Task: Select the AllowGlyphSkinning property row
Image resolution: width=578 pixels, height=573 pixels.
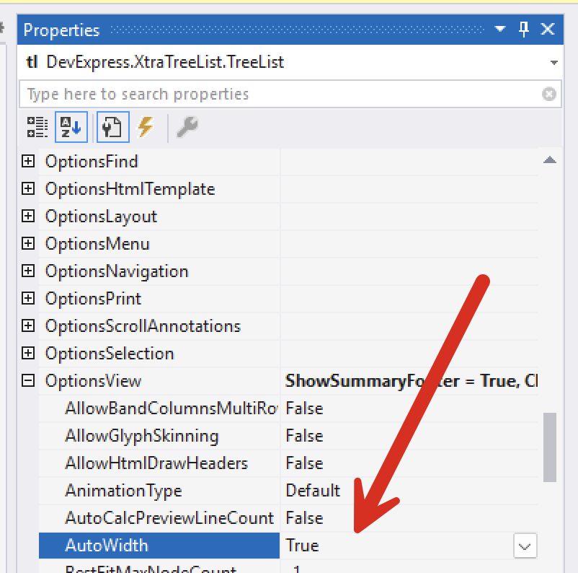Action: click(141, 436)
